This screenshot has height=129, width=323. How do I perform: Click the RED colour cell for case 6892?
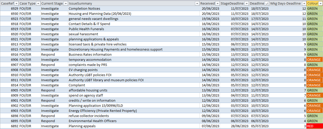[315, 126]
